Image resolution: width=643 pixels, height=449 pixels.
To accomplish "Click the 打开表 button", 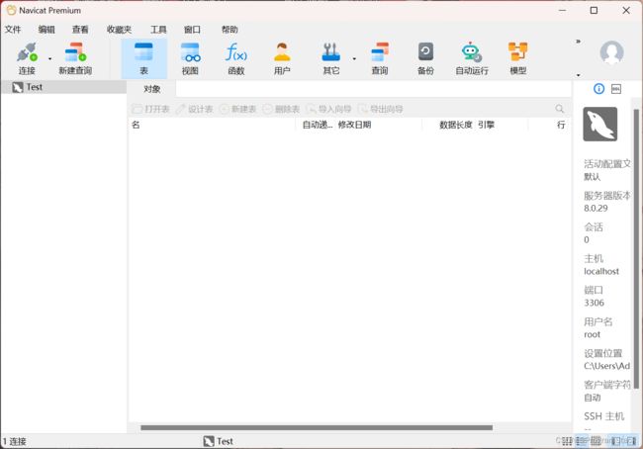I will (151, 109).
